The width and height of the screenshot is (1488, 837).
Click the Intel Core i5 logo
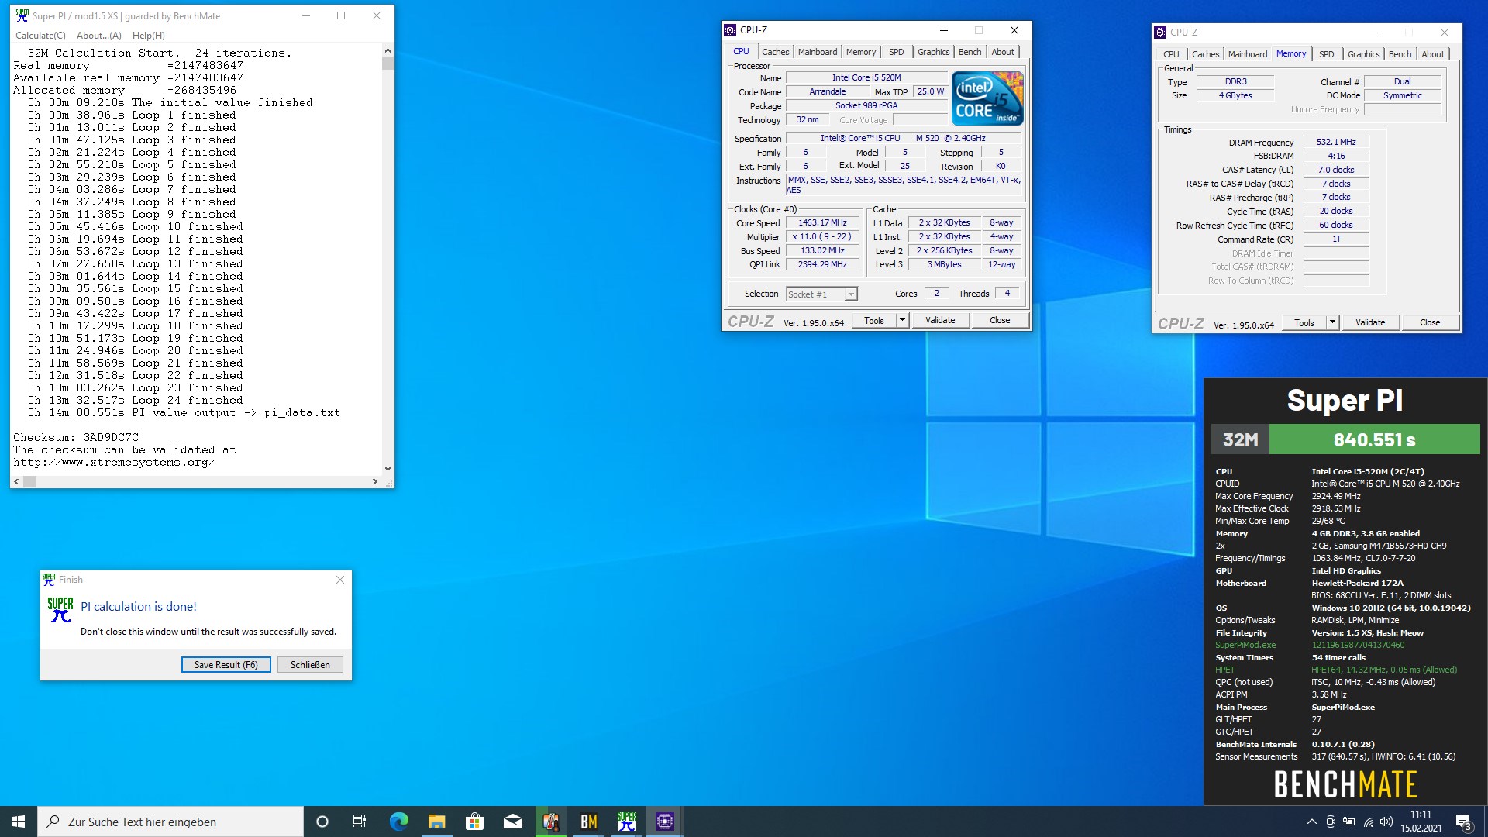tap(987, 98)
